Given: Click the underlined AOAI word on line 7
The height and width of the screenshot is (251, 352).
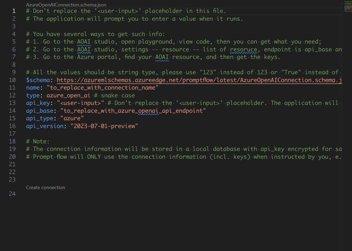Looking at the screenshot, I should [162, 57].
